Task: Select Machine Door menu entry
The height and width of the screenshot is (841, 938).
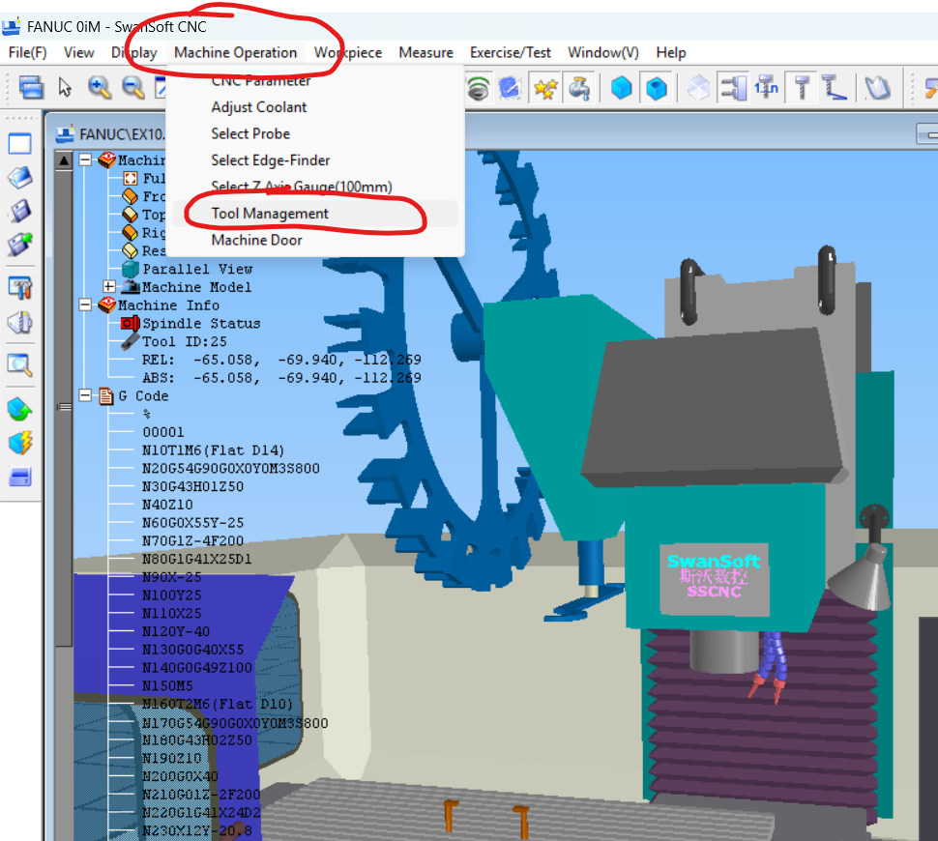Action: pos(256,240)
